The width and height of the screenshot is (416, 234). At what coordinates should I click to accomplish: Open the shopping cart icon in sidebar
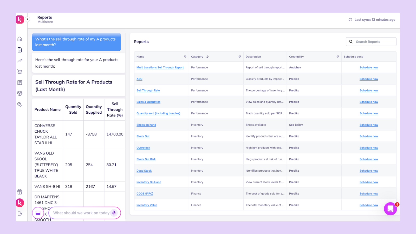pos(20,72)
